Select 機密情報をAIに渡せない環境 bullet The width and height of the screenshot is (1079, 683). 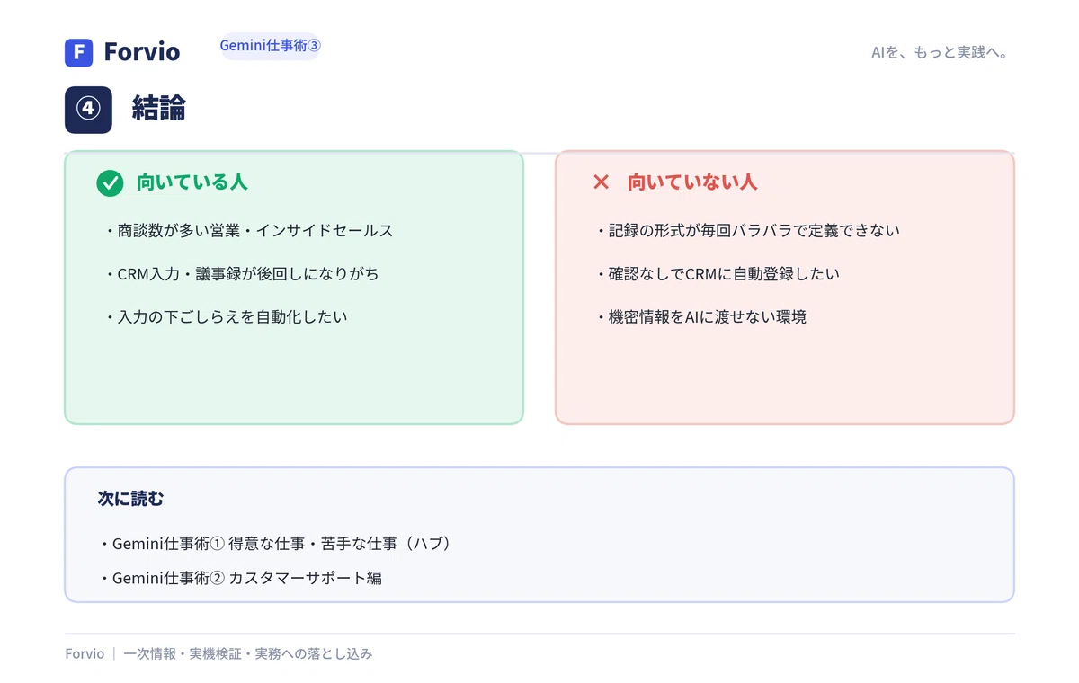tap(700, 317)
